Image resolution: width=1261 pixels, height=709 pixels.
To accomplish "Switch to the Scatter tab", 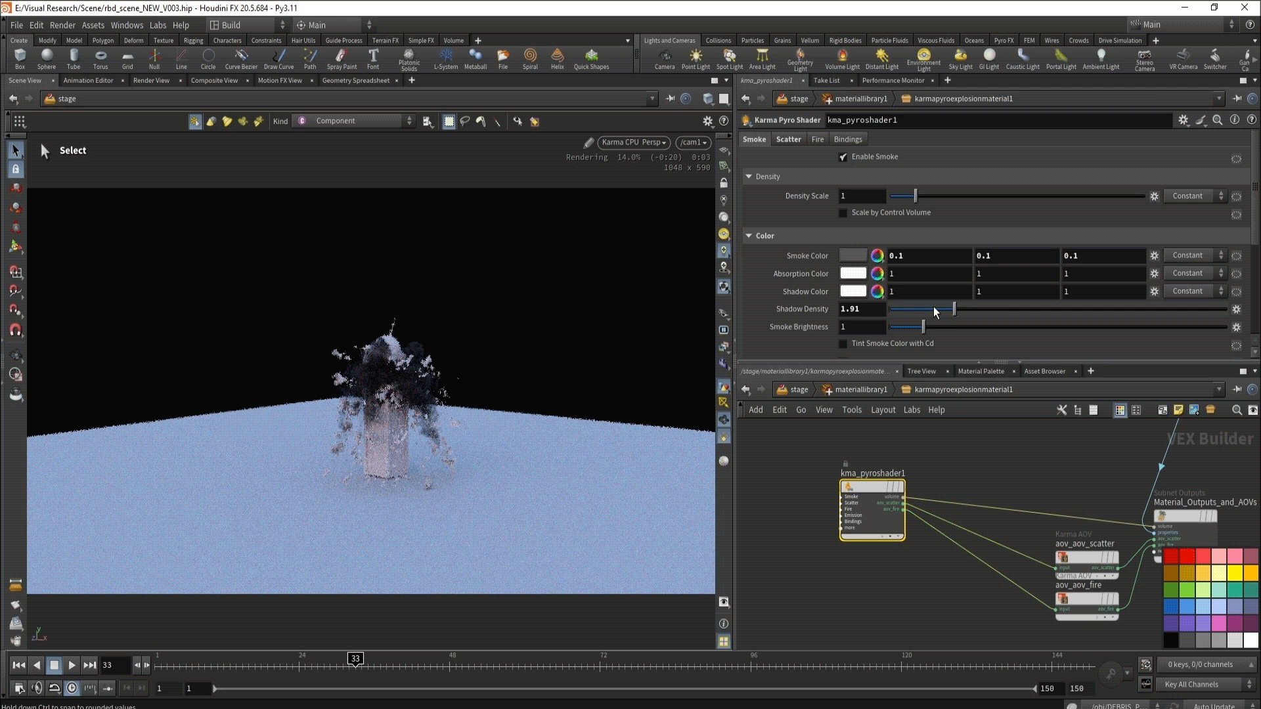I will [x=788, y=139].
